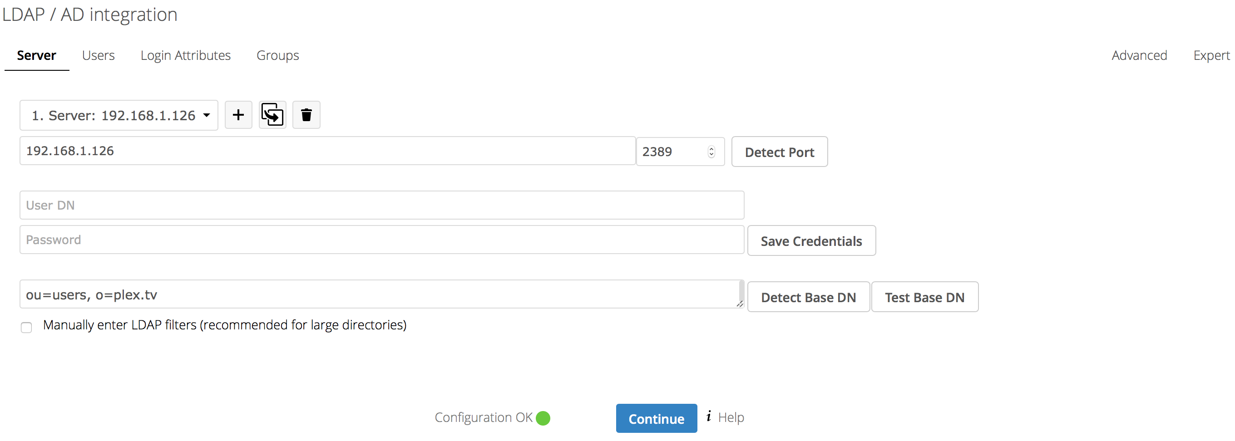The height and width of the screenshot is (441, 1235).
Task: Delete the current server configuration
Action: [306, 115]
